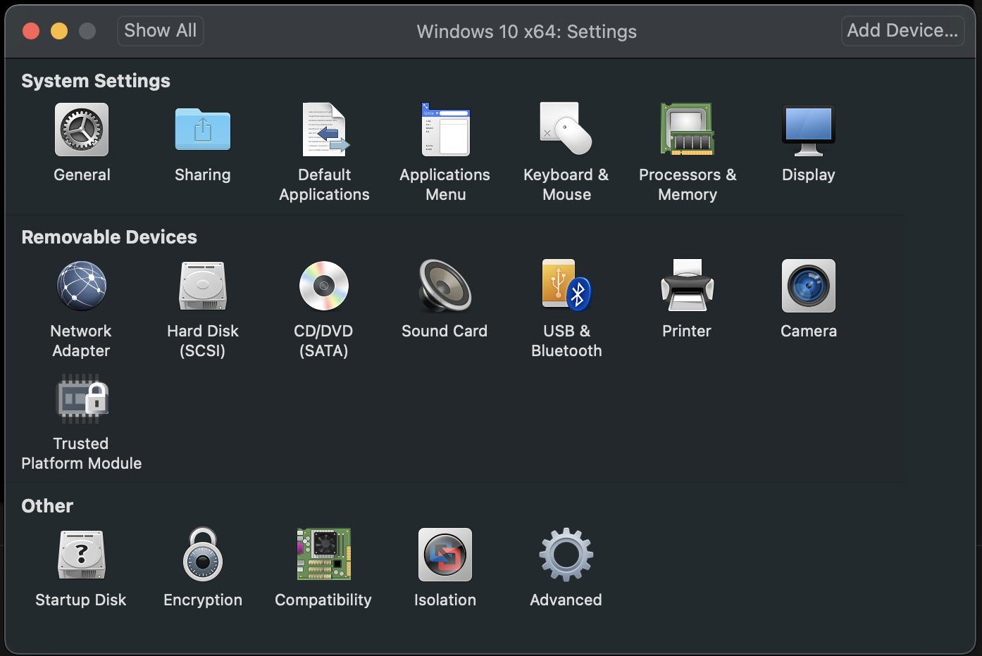Click the Add Device... button
The image size is (982, 656).
click(902, 31)
